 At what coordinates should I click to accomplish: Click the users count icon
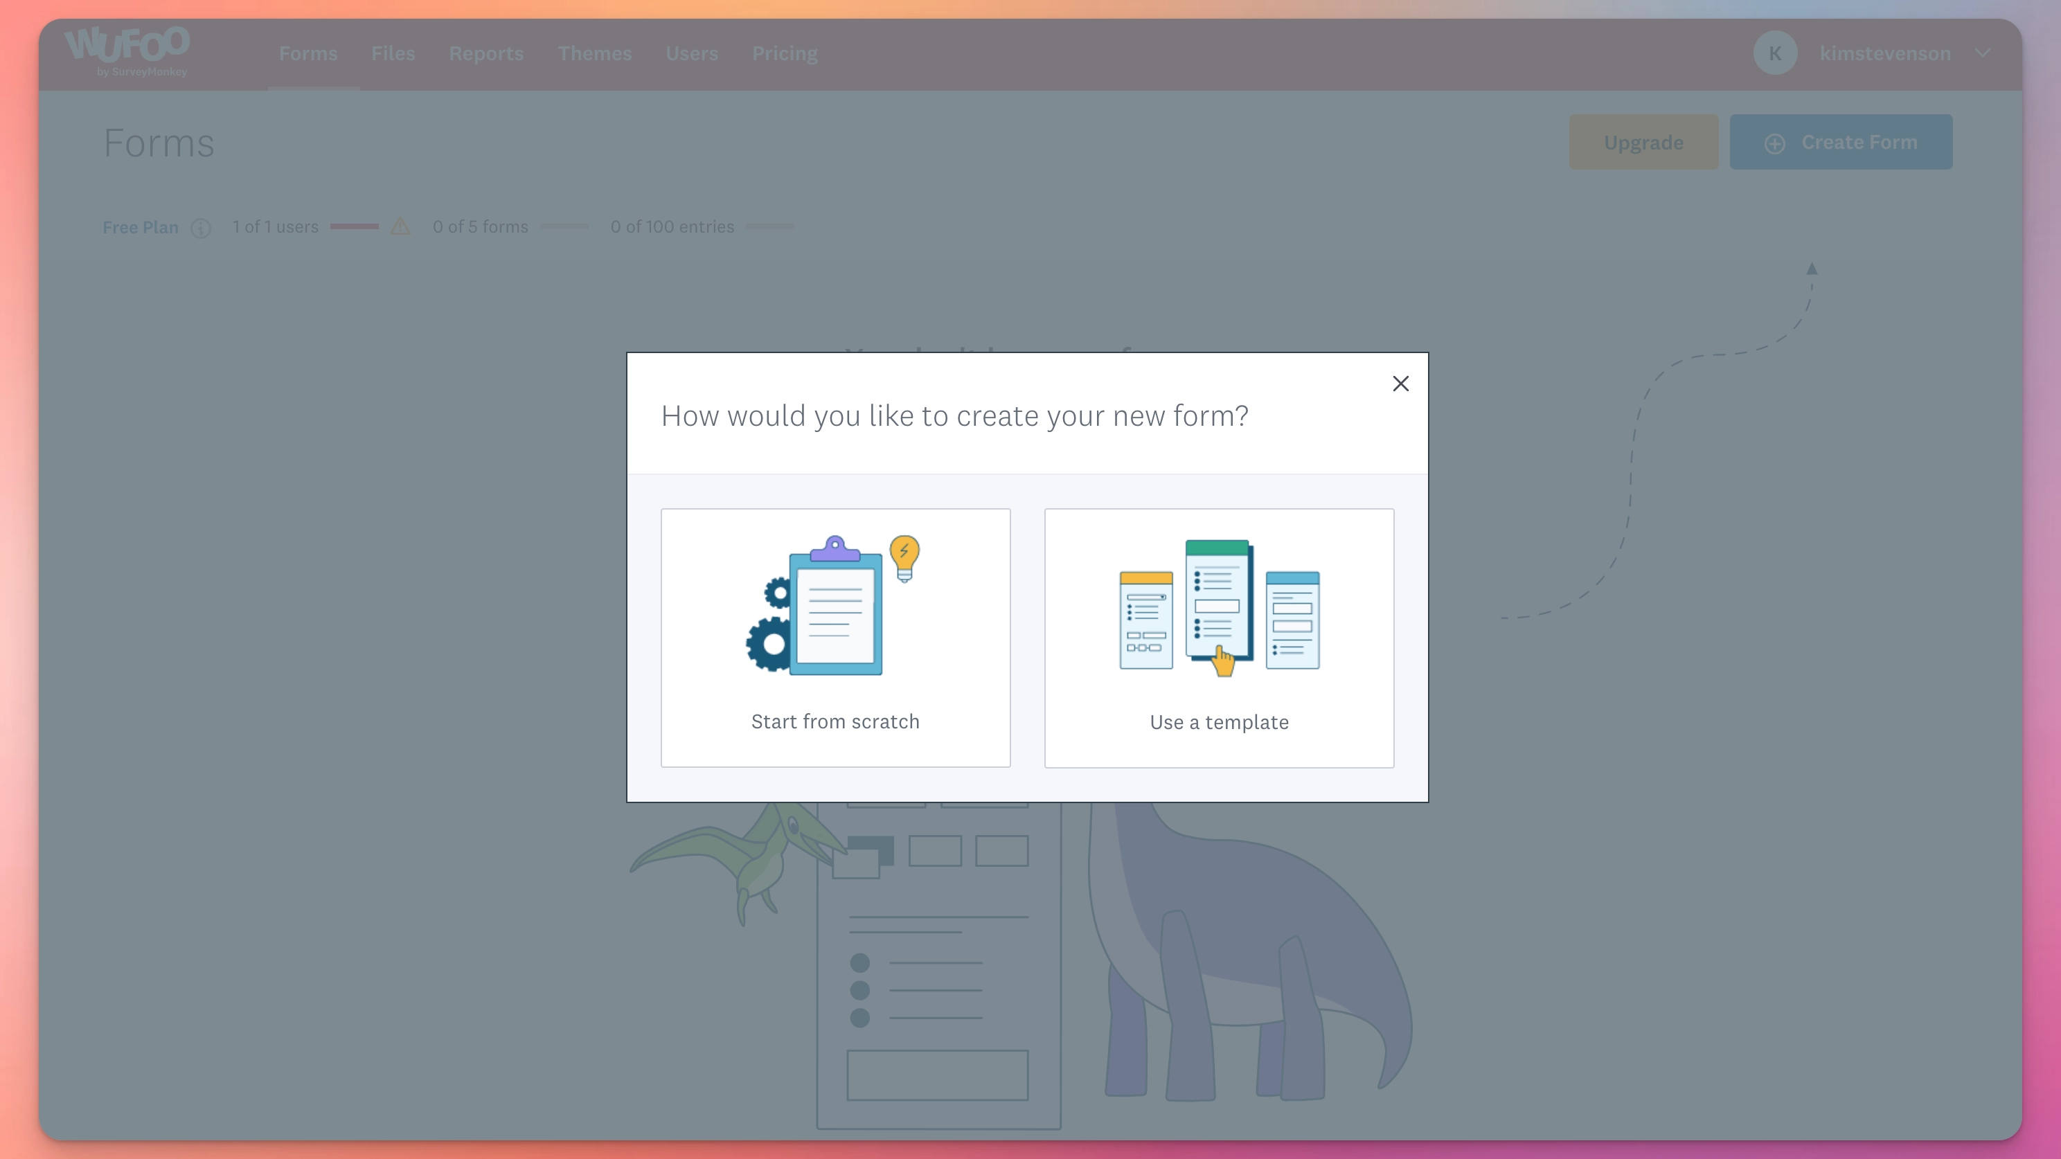(x=400, y=226)
